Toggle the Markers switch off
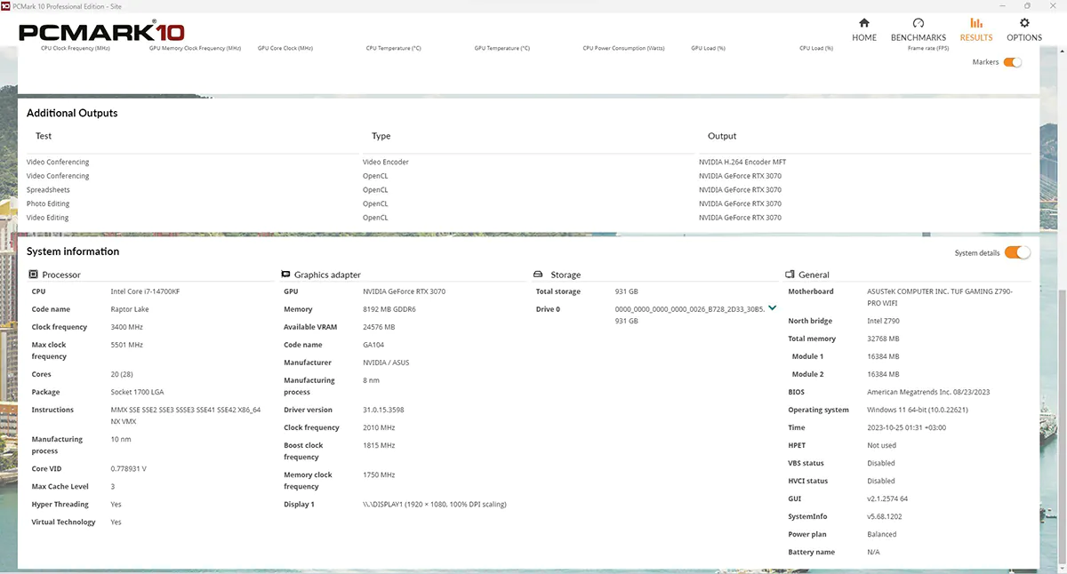 [x=1013, y=62]
